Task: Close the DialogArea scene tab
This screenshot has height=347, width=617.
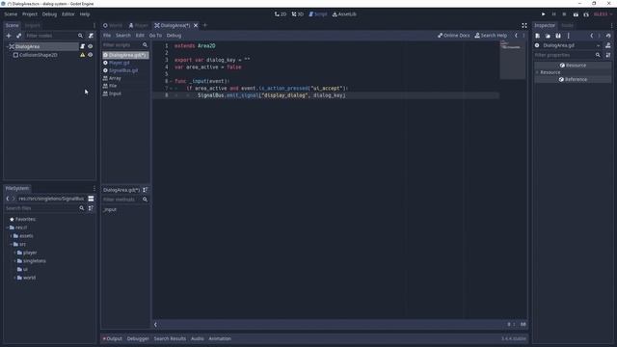Action: 196,25
